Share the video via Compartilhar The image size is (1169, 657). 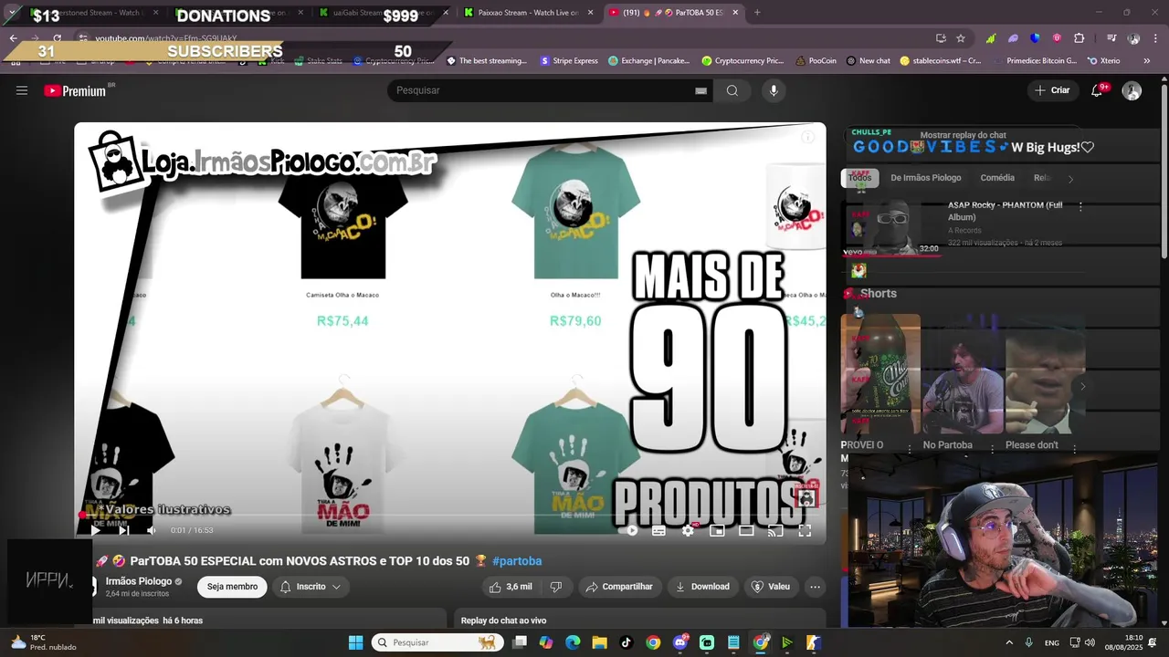click(x=619, y=587)
